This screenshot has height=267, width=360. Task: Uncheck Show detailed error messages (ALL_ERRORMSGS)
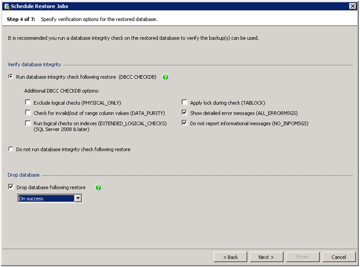[184, 113]
